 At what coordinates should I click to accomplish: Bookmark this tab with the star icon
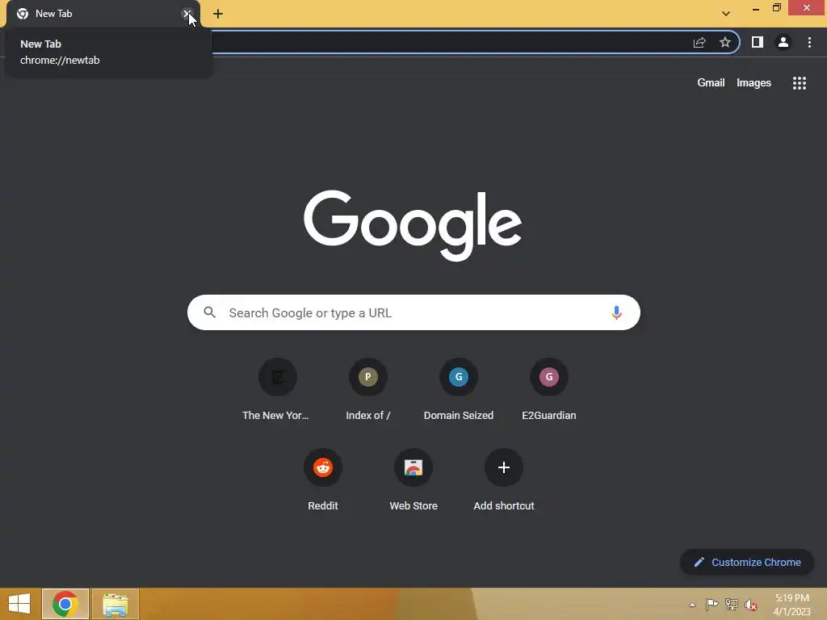[725, 42]
